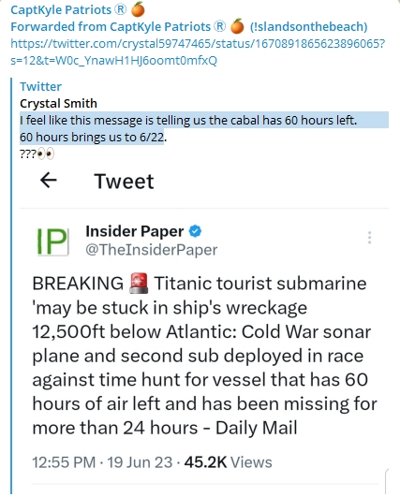Click the orange emoji in the Forwarded from line
Image resolution: width=400 pixels, height=497 pixels.
(237, 26)
